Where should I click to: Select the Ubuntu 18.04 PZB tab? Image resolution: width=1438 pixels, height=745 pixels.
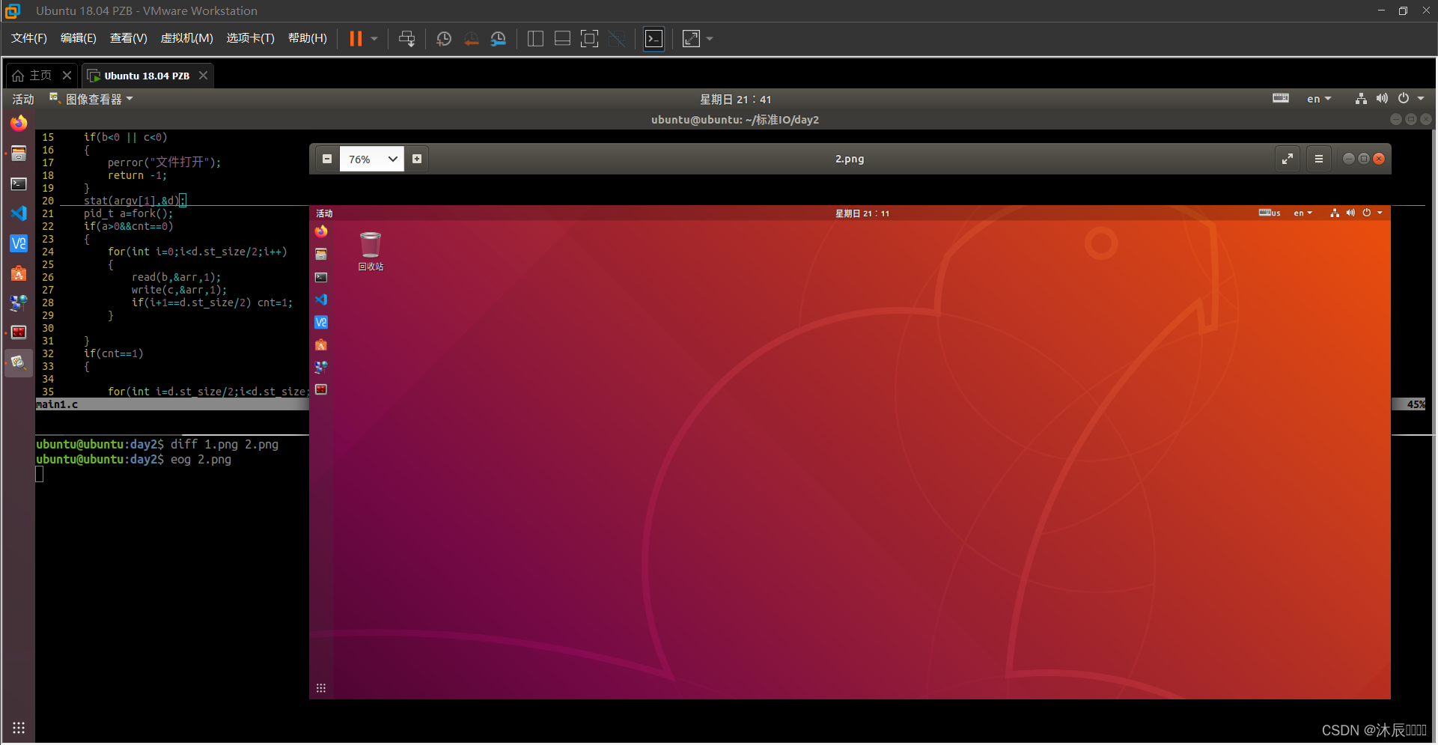click(146, 76)
